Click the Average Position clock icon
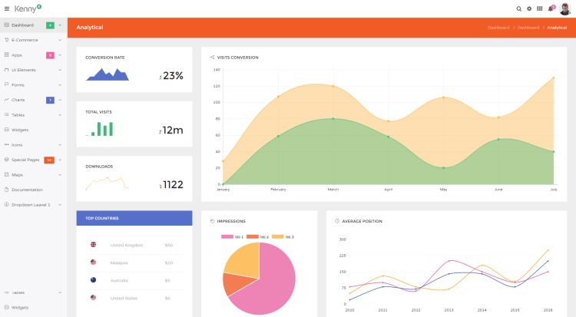This screenshot has height=317, width=576. 337,221
